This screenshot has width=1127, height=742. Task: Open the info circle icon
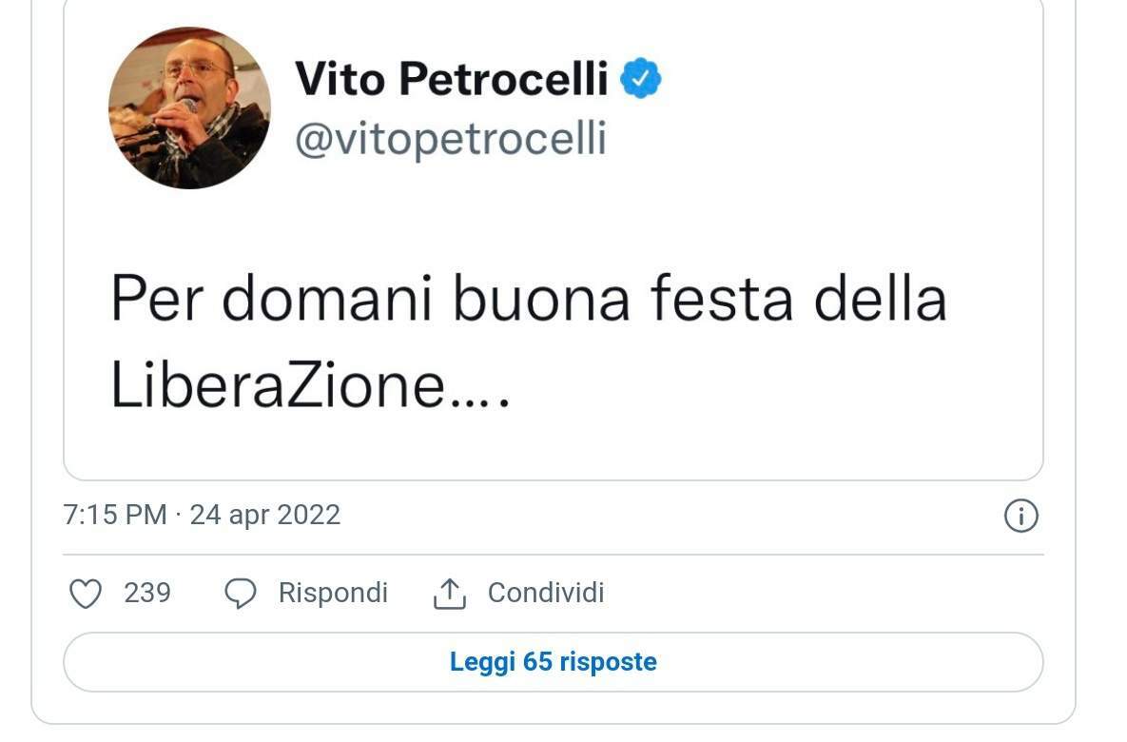[1020, 516]
